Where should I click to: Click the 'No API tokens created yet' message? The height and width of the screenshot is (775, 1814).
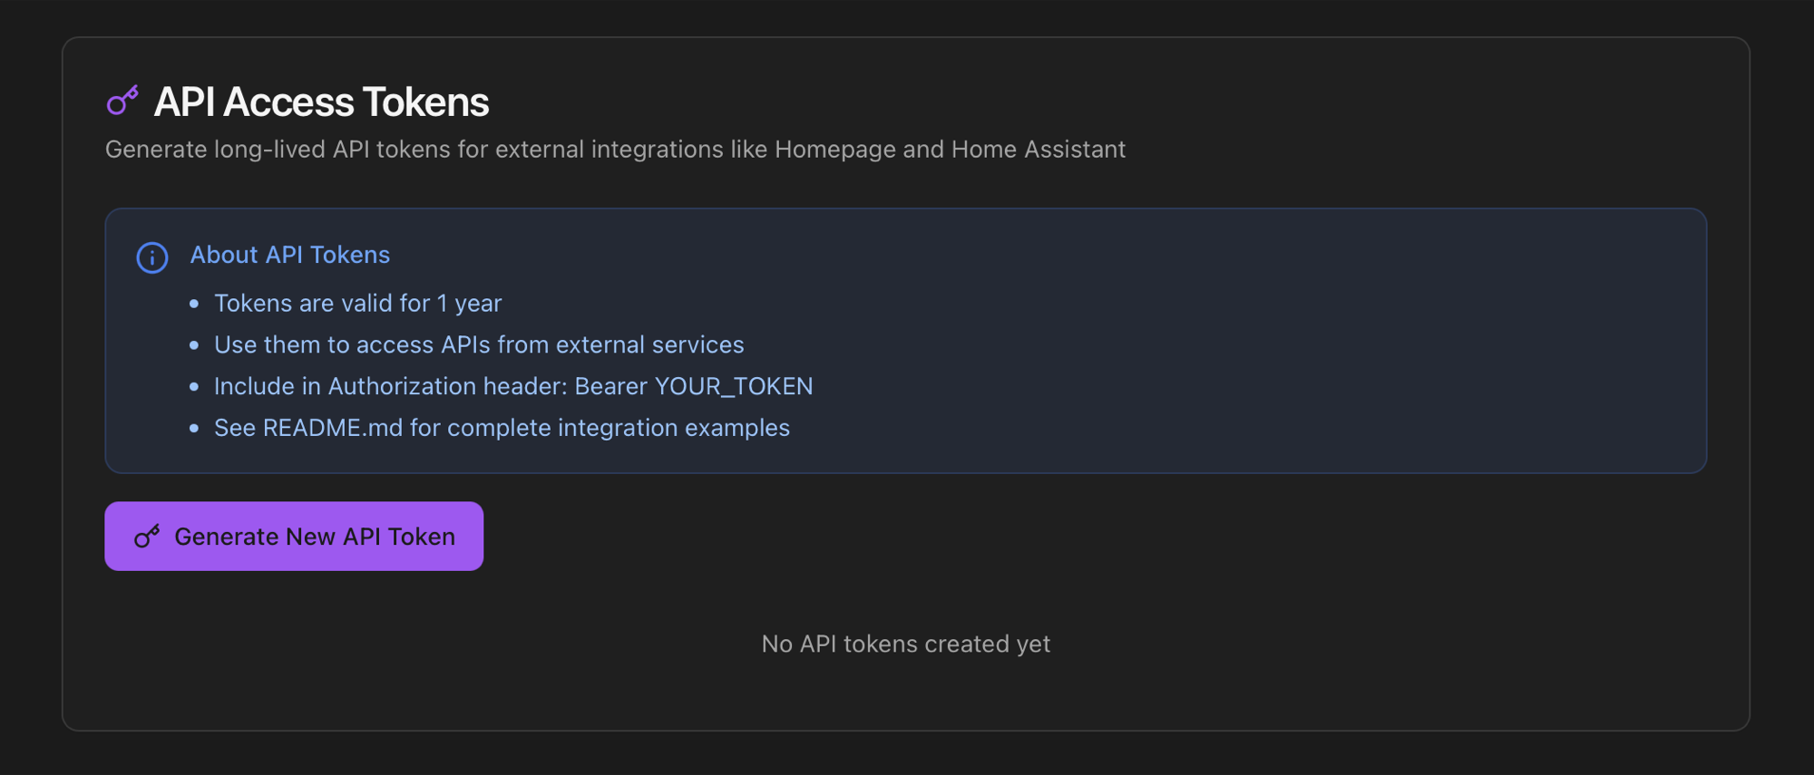coord(906,644)
